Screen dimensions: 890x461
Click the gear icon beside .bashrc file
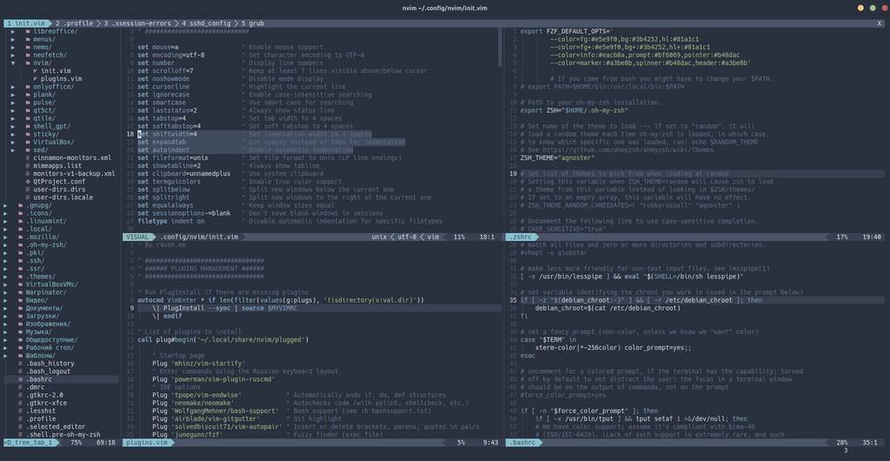click(20, 379)
